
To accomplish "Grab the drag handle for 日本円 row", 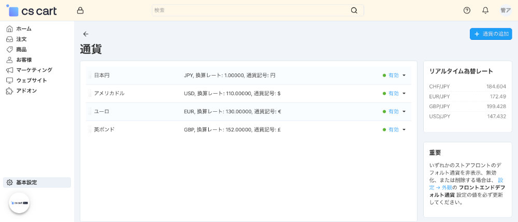I will 90,76.
